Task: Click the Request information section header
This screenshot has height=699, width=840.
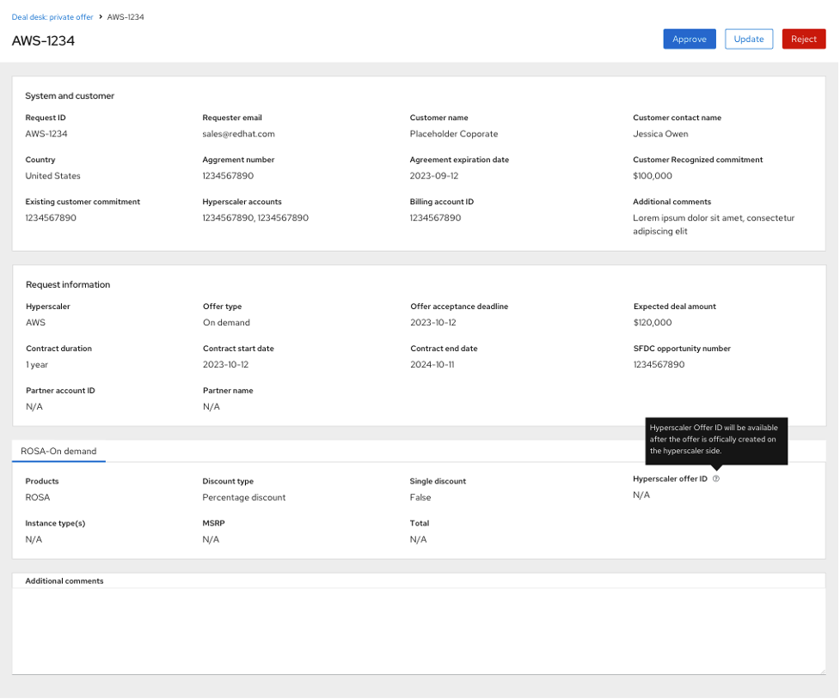Action: coord(68,284)
